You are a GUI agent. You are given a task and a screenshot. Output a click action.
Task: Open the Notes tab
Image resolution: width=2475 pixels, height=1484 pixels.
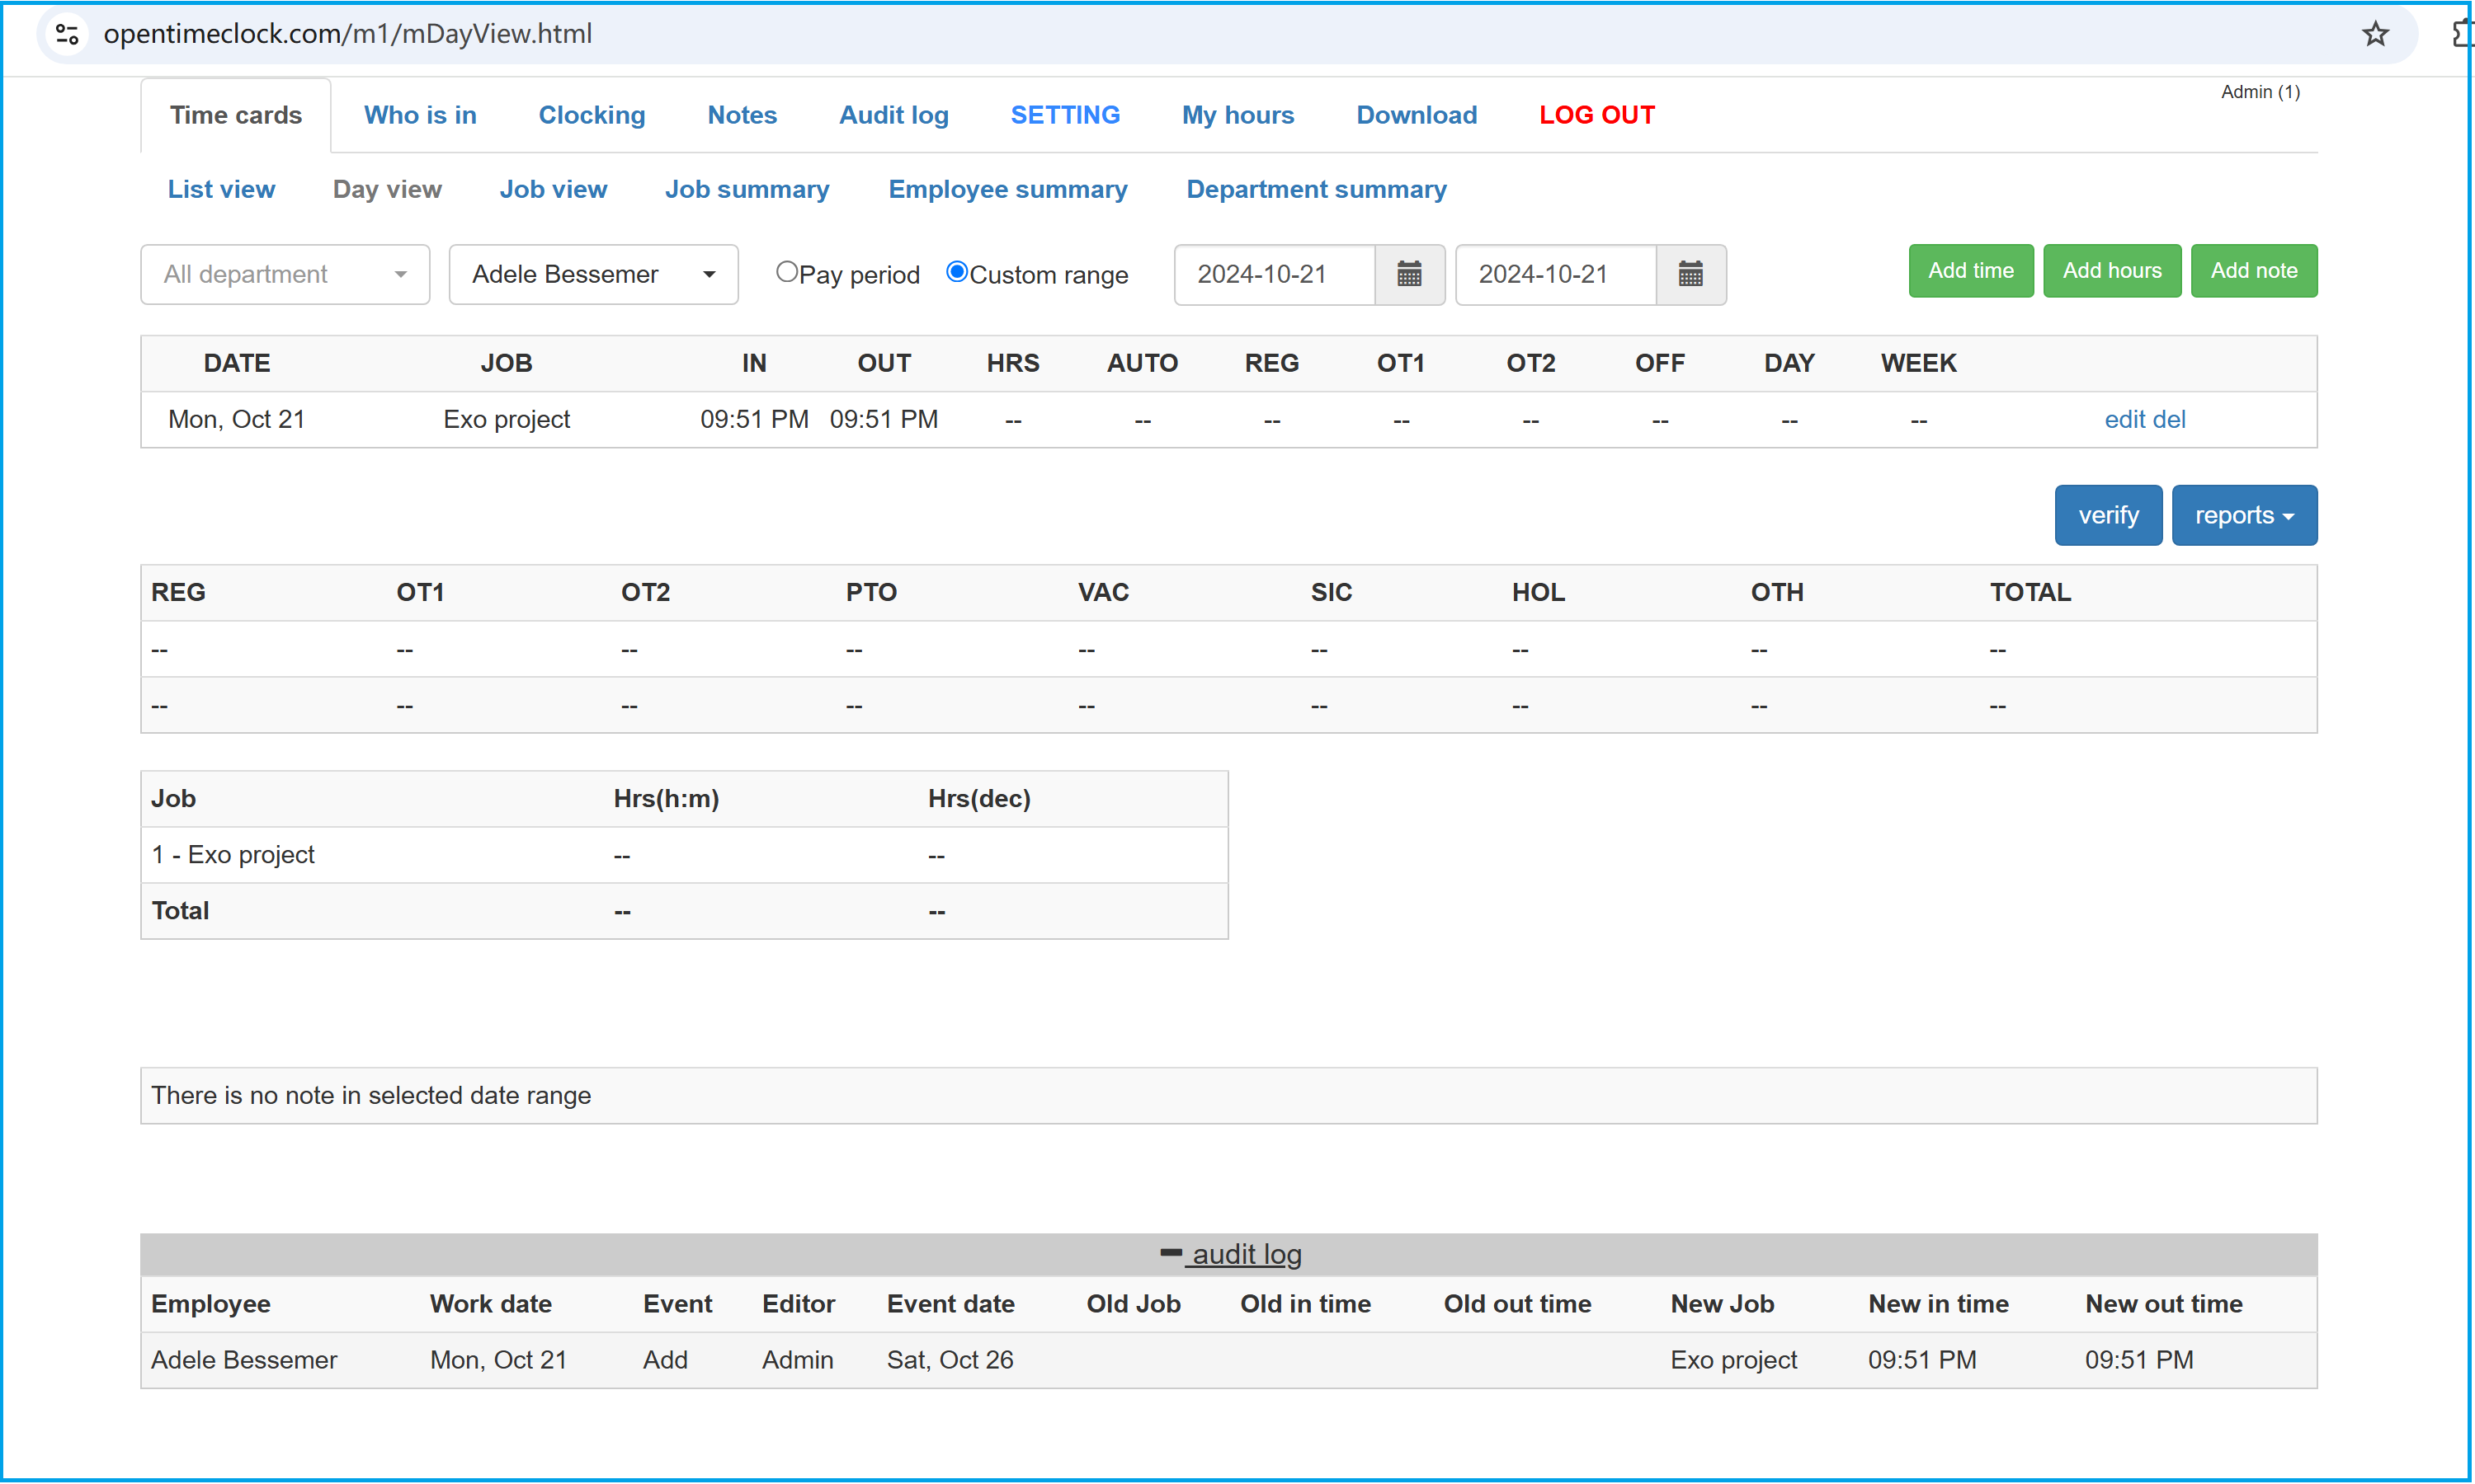pyautogui.click(x=742, y=115)
